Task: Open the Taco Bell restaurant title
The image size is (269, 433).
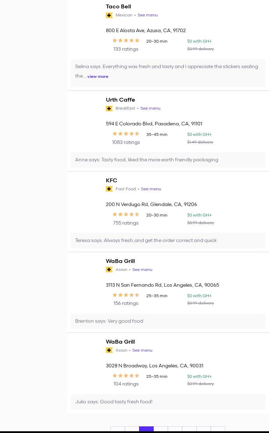Action: click(x=118, y=7)
